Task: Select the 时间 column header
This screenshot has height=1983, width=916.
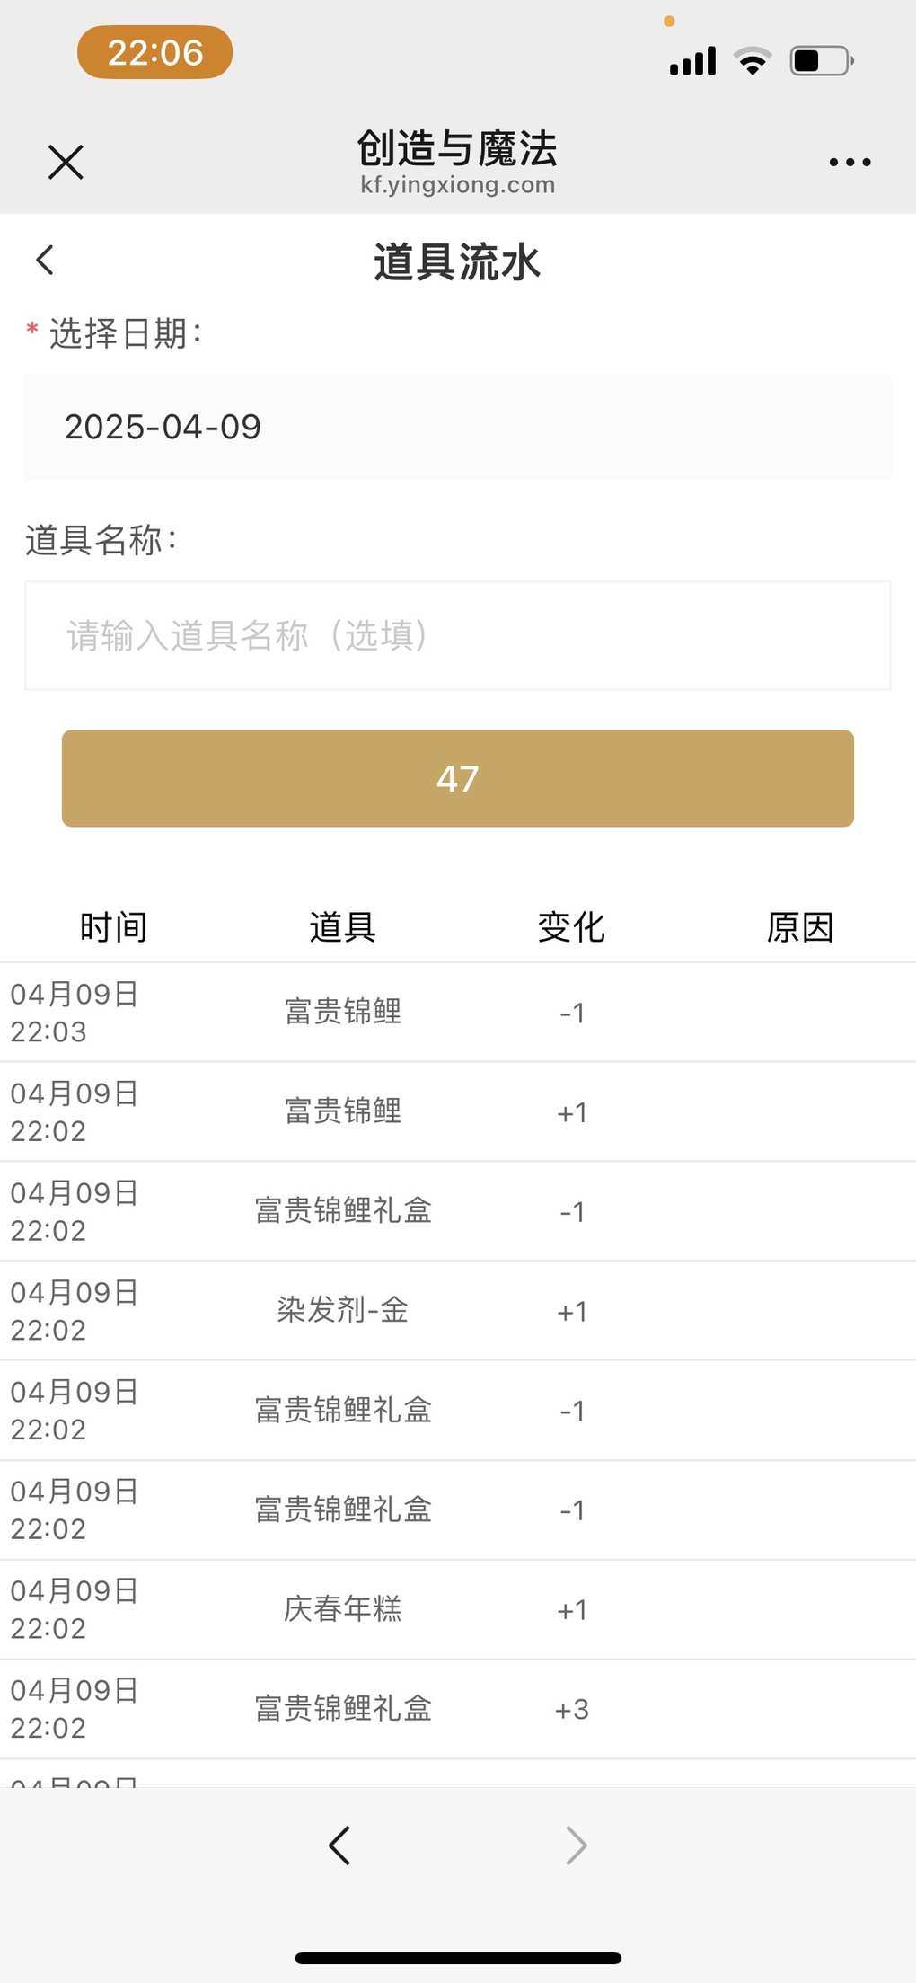Action: (114, 927)
